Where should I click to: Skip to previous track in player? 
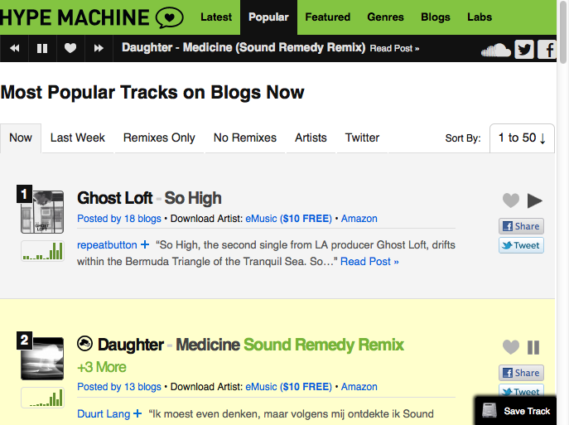15,48
